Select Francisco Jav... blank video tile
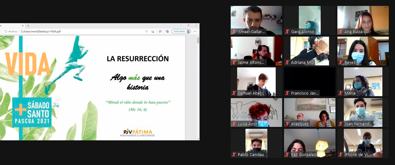Screen dimensions: 395x165 coord(309,80)
